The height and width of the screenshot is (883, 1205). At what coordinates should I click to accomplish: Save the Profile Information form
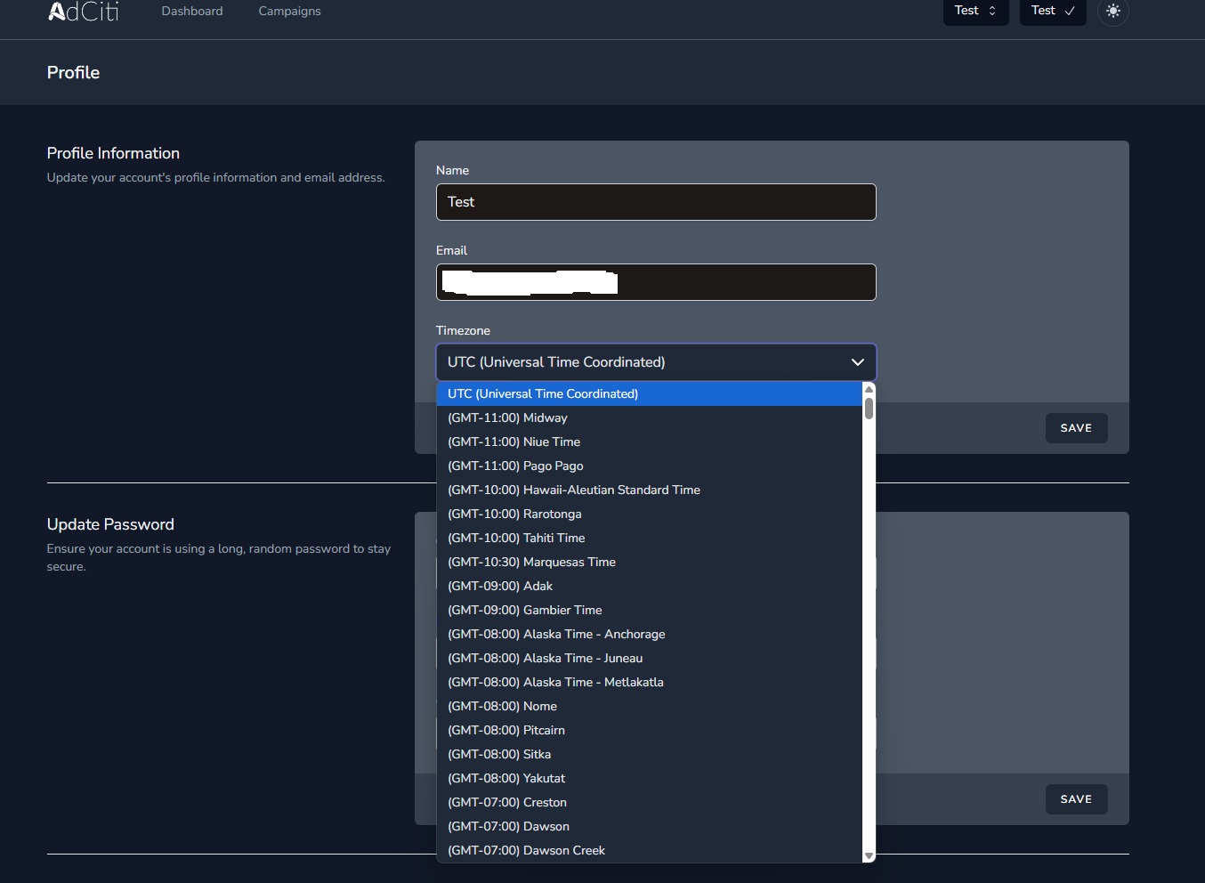tap(1076, 428)
